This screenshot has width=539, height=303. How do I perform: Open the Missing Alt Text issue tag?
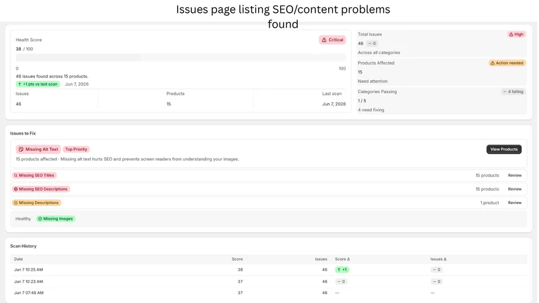[x=38, y=149]
